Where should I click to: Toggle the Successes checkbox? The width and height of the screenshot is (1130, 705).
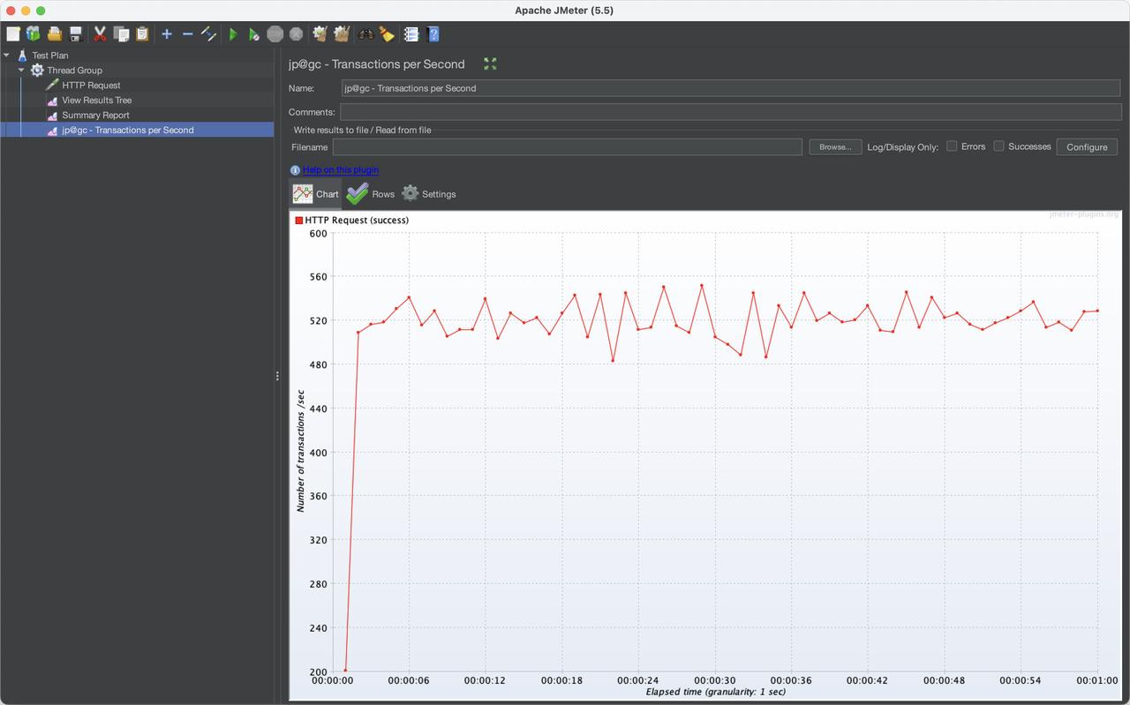[x=998, y=146]
